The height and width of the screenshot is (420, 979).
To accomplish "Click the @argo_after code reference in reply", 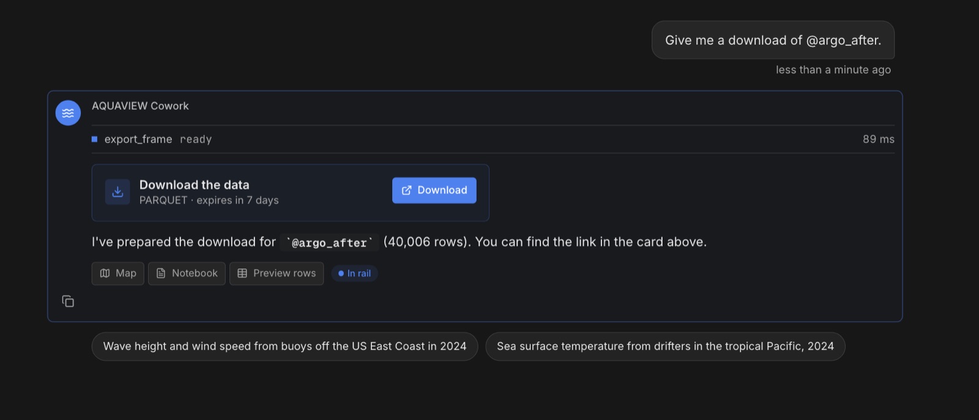I will (x=330, y=243).
